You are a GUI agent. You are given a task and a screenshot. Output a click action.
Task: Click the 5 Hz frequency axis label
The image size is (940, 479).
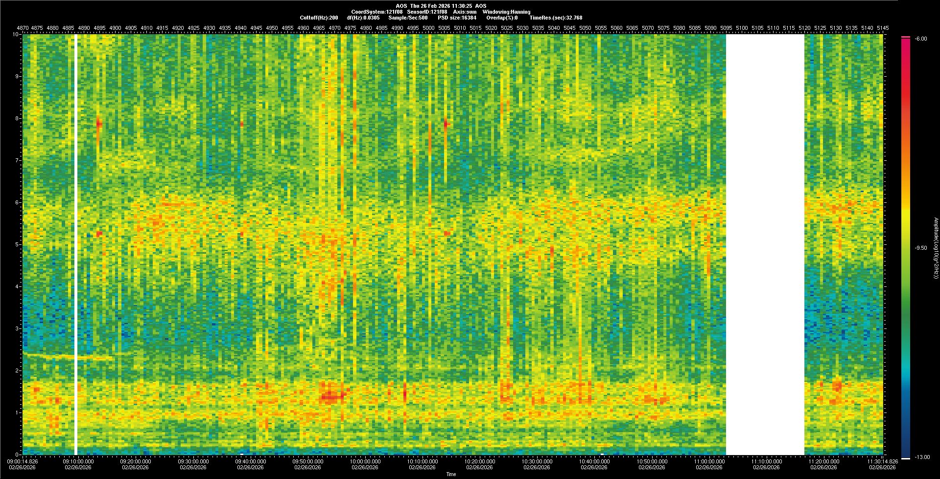[17, 244]
